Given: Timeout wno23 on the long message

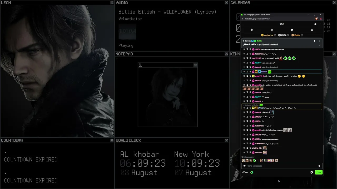Looking at the screenshot, I should tap(247, 85).
